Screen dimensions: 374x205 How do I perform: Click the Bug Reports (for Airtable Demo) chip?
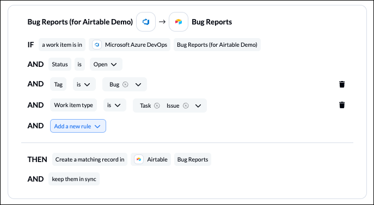[x=217, y=45]
